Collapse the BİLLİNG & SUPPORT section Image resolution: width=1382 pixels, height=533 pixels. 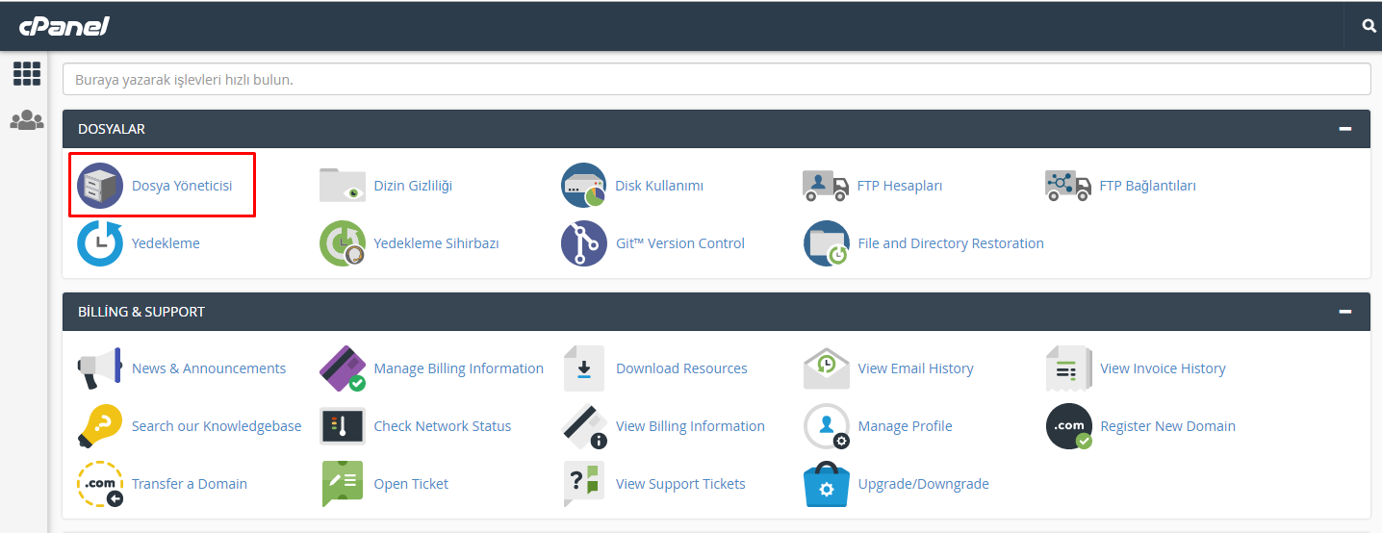[1344, 312]
